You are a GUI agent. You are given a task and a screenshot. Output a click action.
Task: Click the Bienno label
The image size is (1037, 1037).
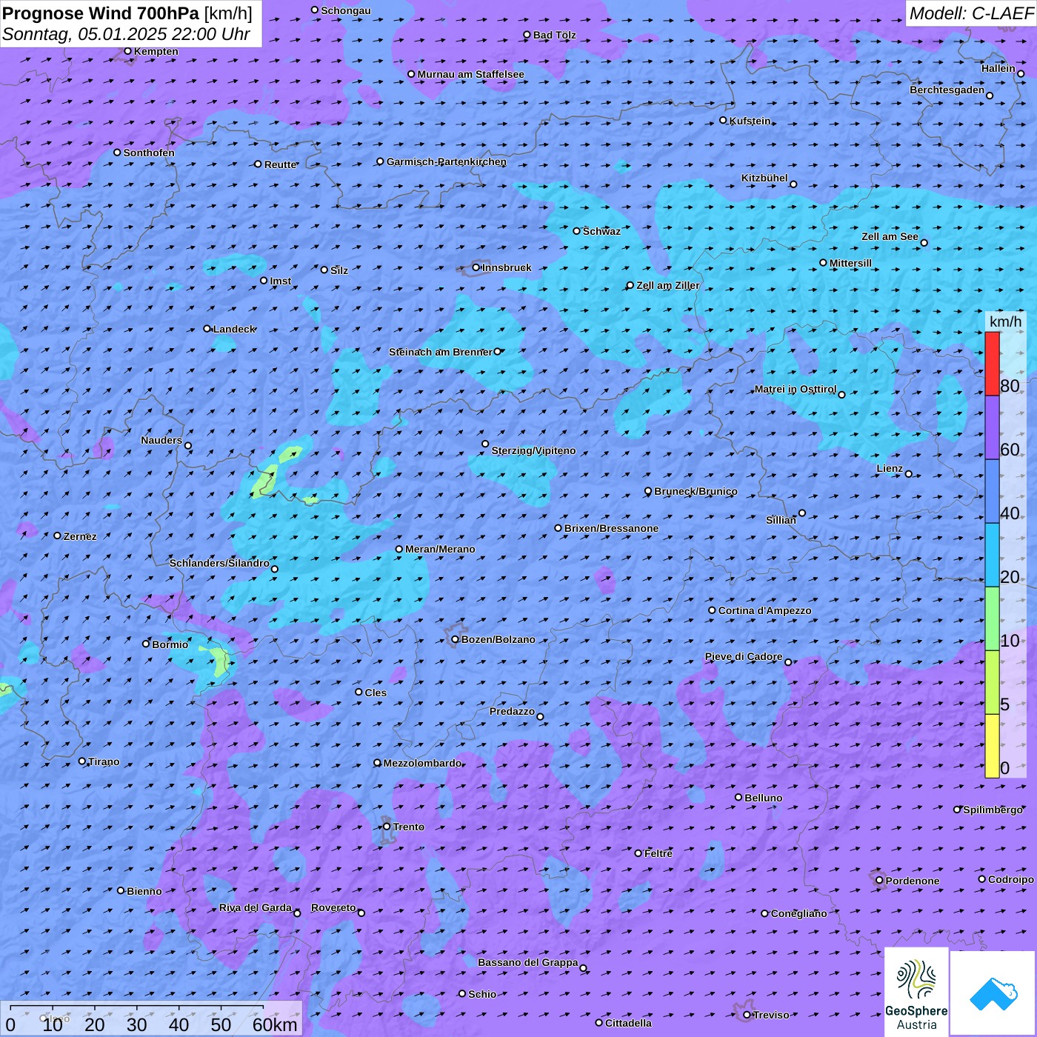point(144,891)
